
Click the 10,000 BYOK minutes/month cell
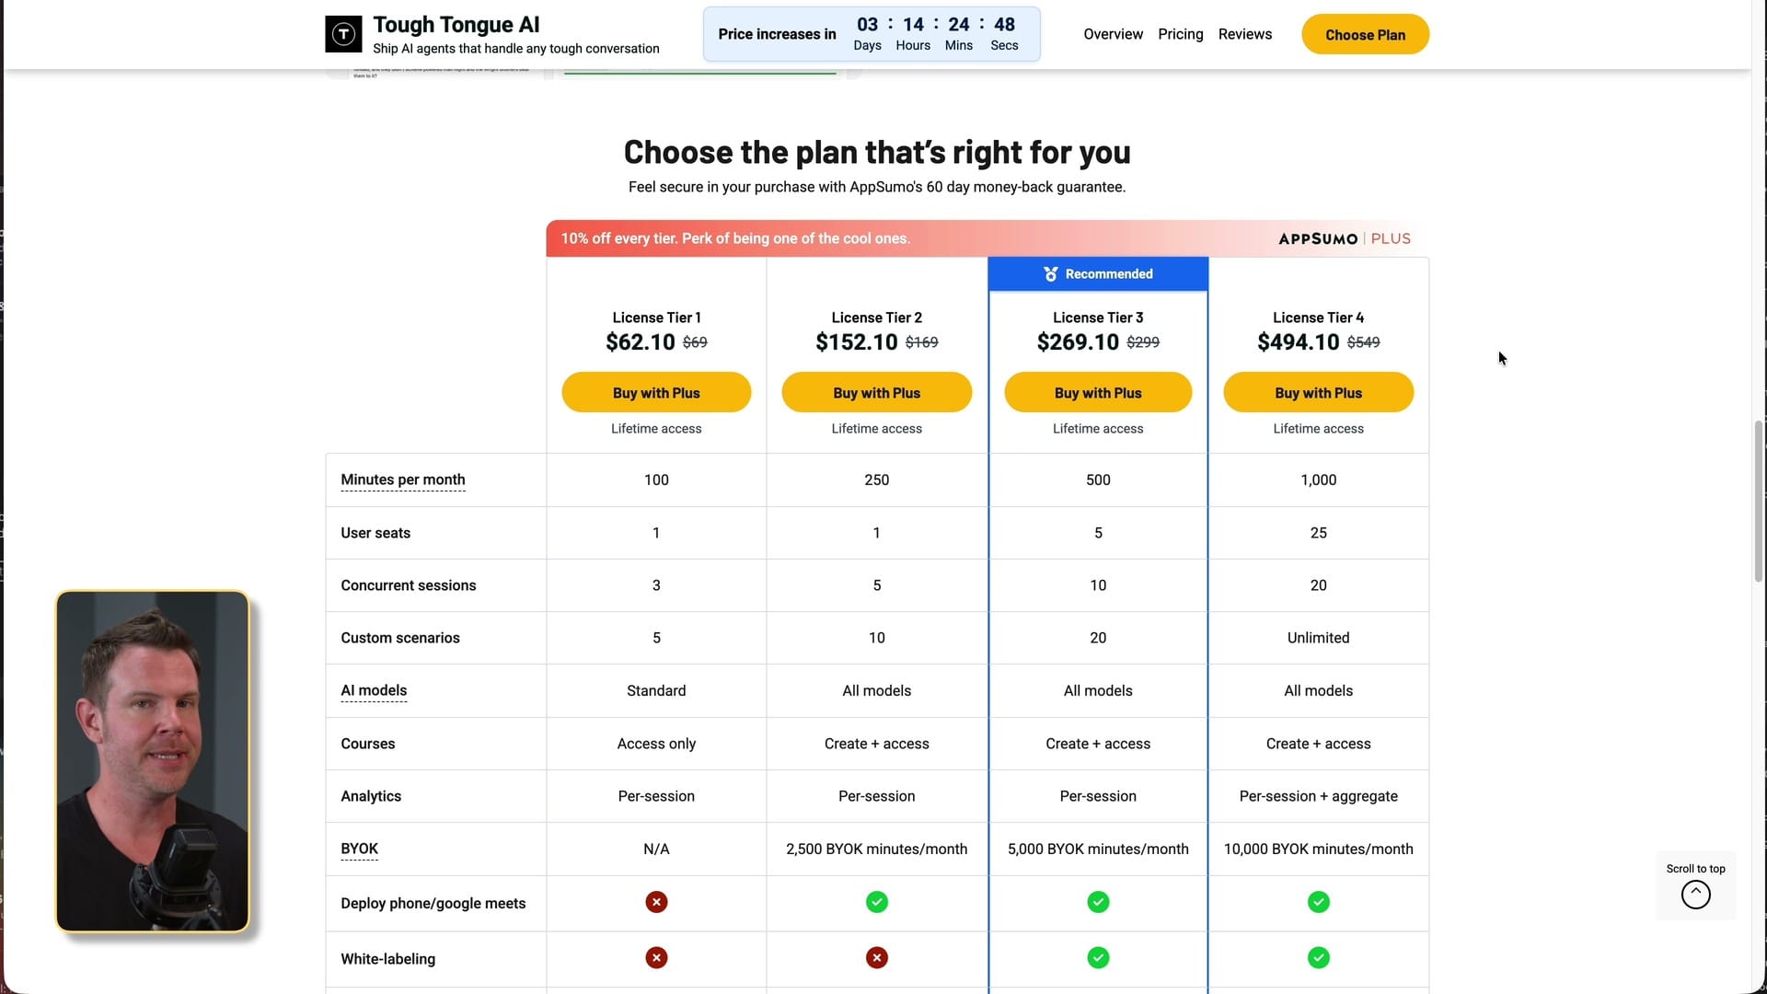1319,849
